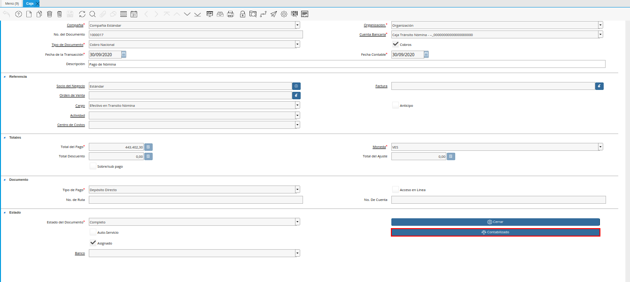Click into the Descripción field
This screenshot has height=282, width=630.
347,64
